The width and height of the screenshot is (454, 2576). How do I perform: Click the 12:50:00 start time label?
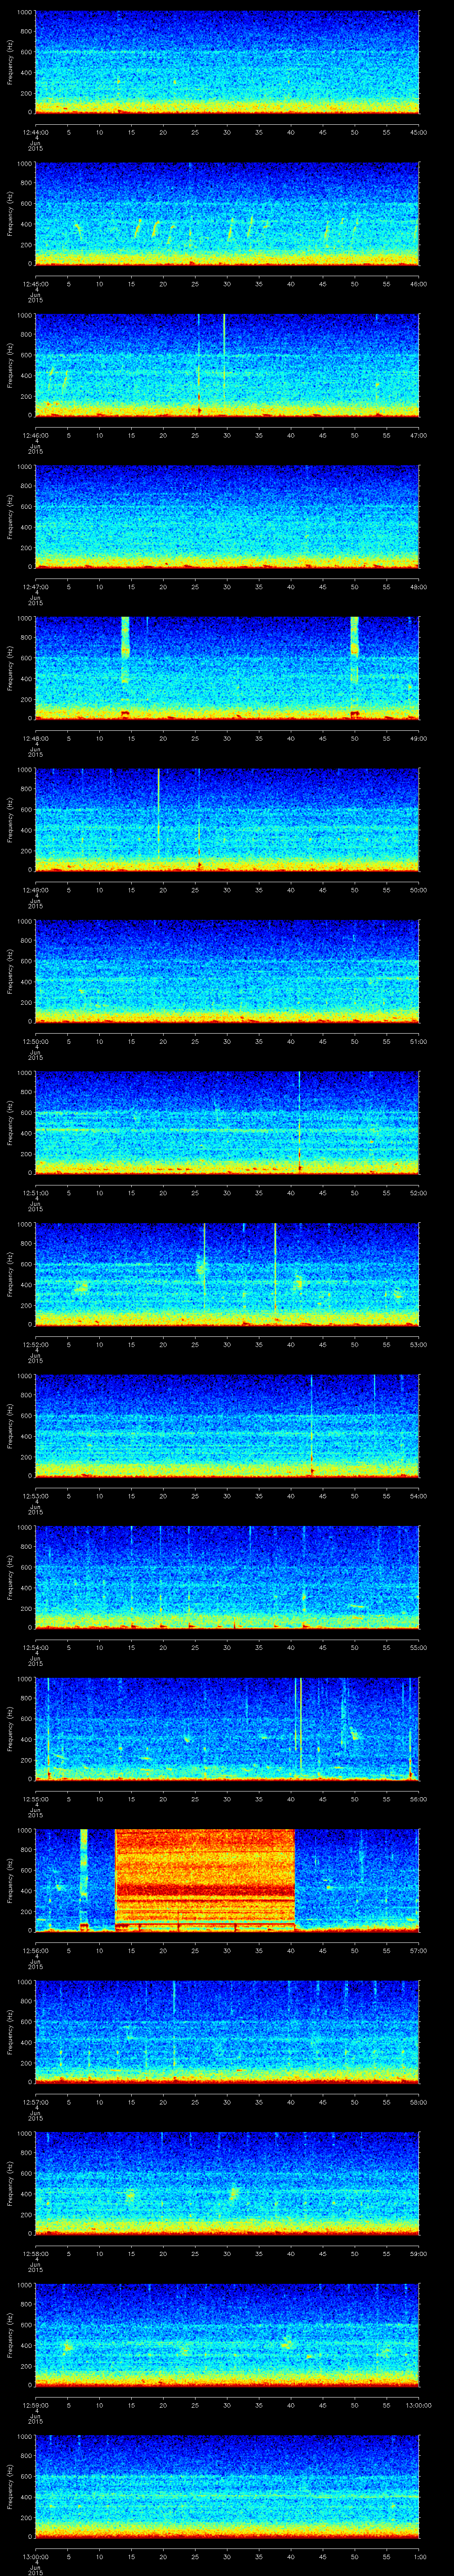point(35,1041)
